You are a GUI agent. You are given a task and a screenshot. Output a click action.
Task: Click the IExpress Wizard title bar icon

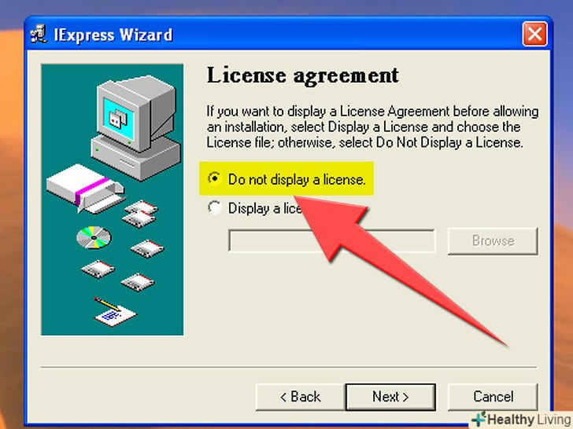[x=39, y=34]
